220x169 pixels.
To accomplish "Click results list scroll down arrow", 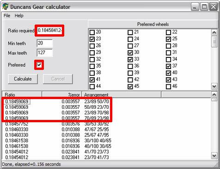I will pos(214,156).
